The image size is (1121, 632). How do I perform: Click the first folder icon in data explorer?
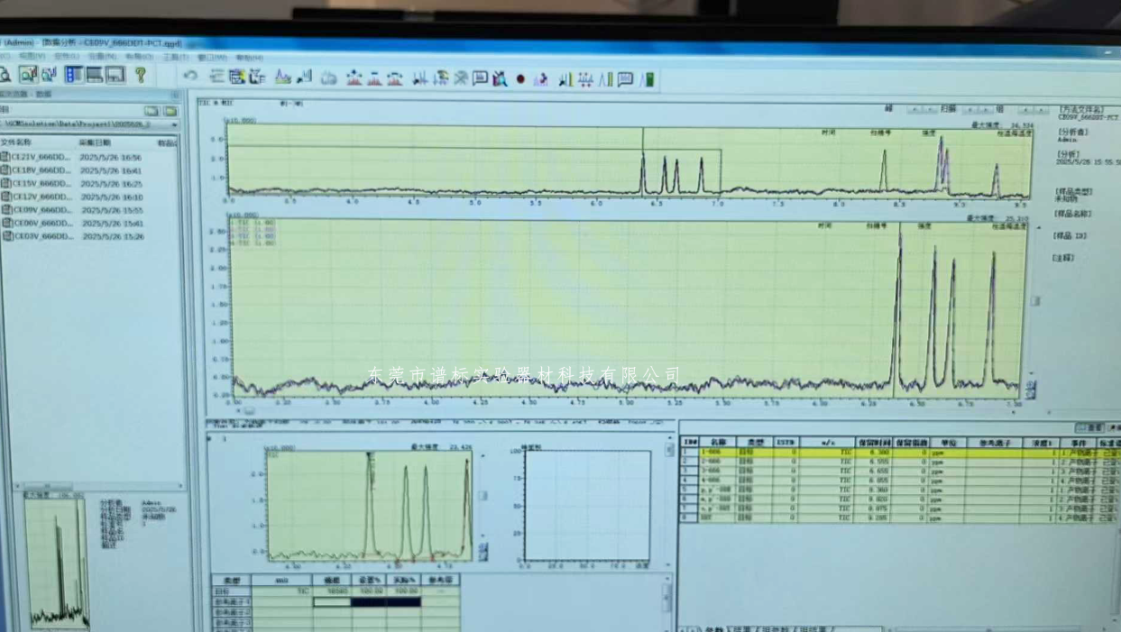[x=152, y=111]
